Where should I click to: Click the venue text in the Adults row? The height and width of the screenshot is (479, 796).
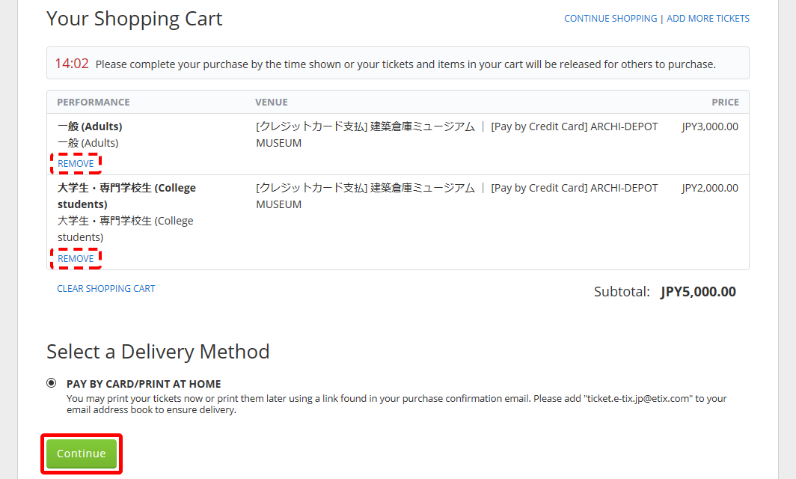[x=456, y=135]
